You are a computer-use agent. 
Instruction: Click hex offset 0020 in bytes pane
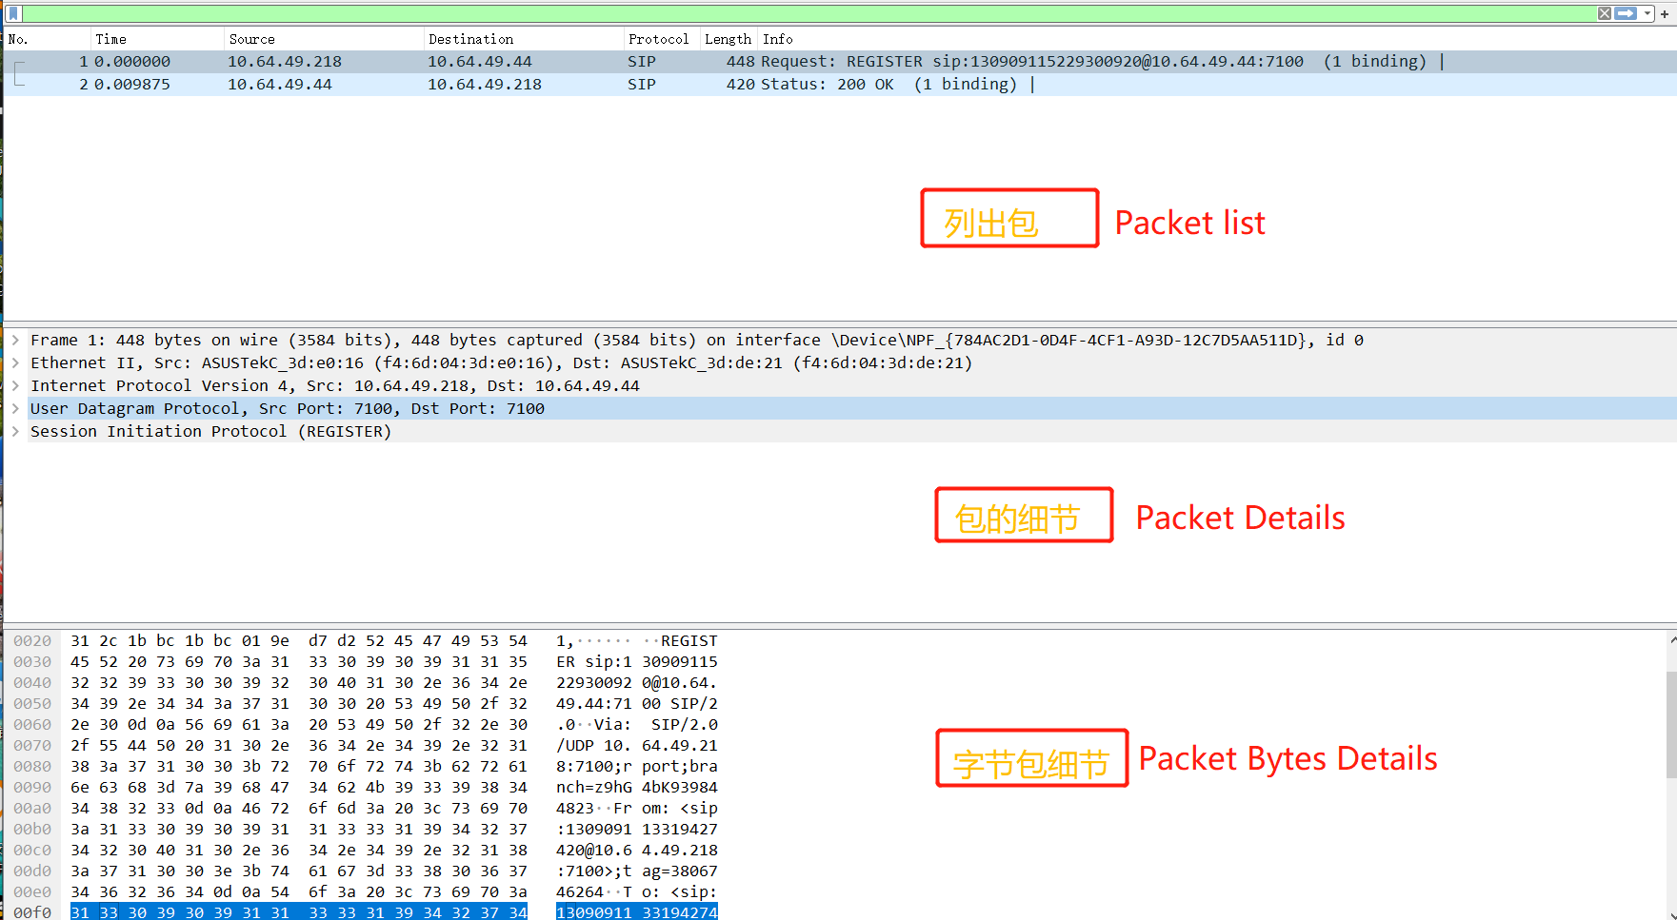[x=32, y=641]
